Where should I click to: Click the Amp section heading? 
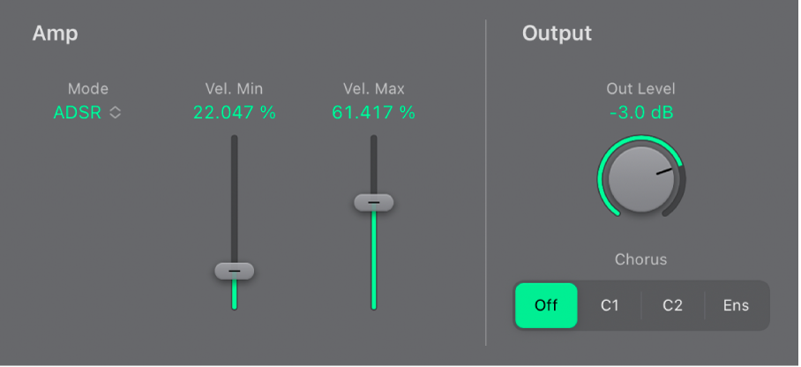click(x=56, y=34)
